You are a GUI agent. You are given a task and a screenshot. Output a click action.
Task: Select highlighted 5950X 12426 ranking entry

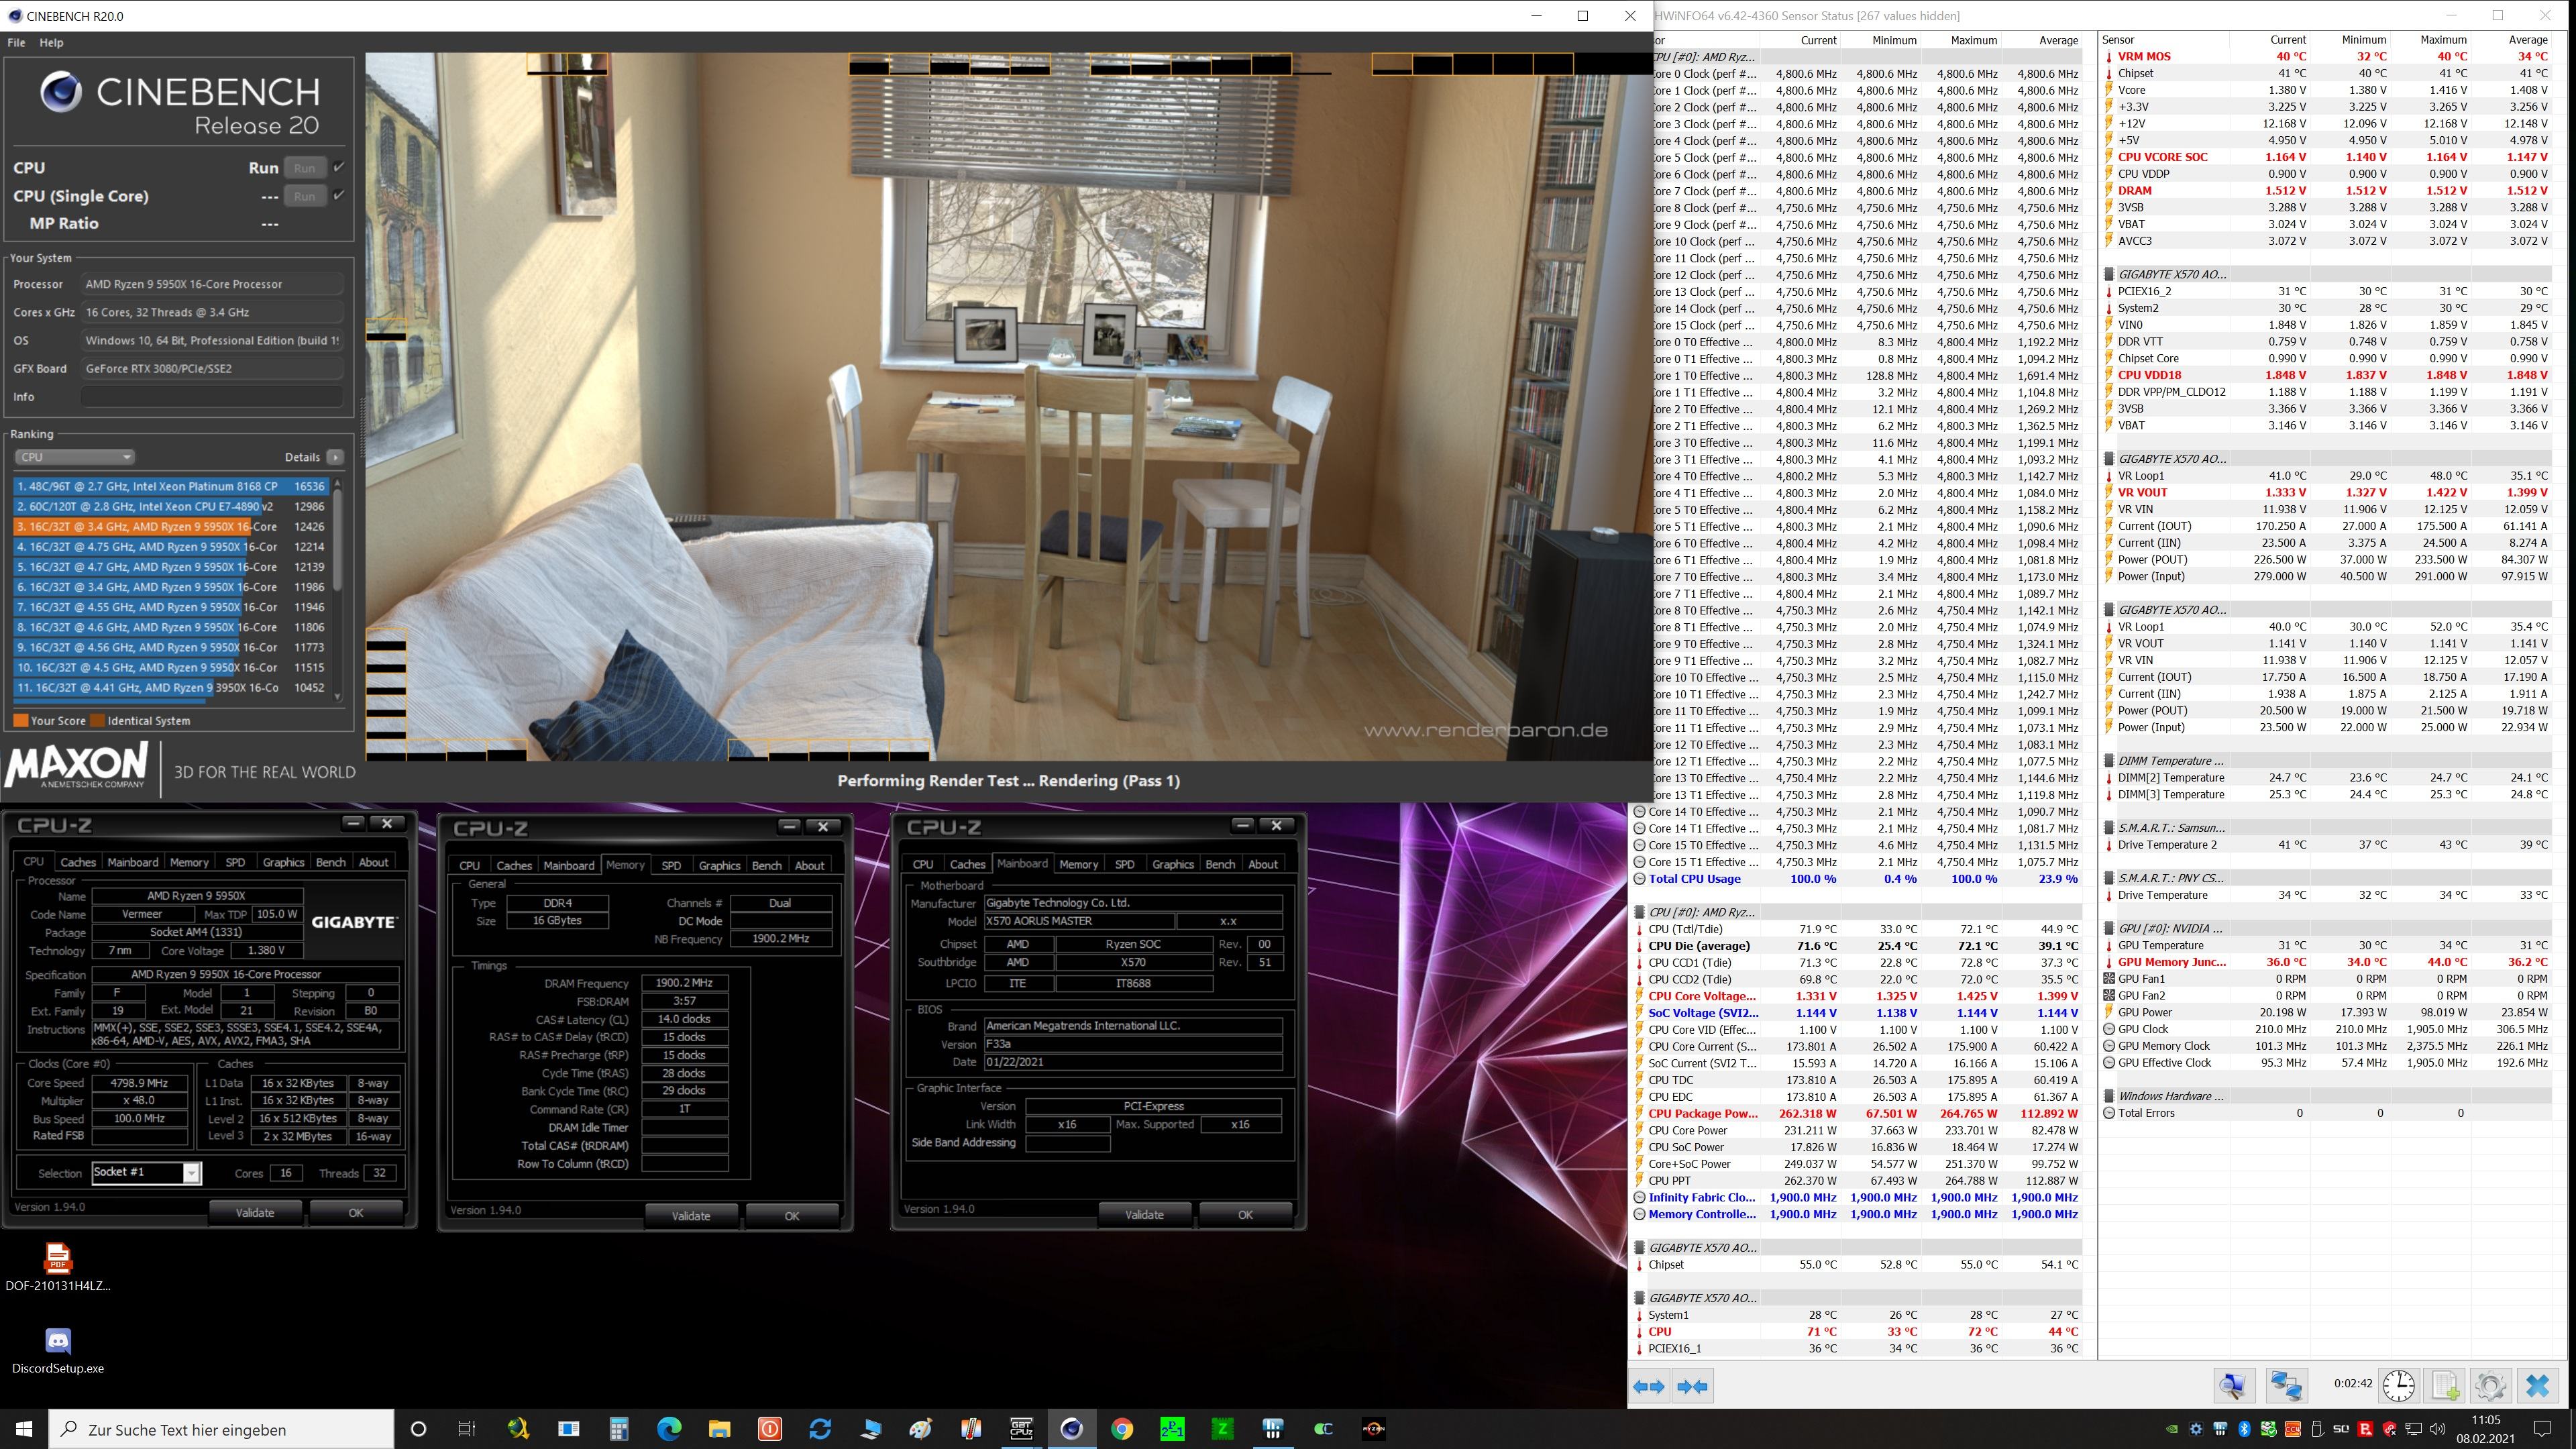point(171,527)
